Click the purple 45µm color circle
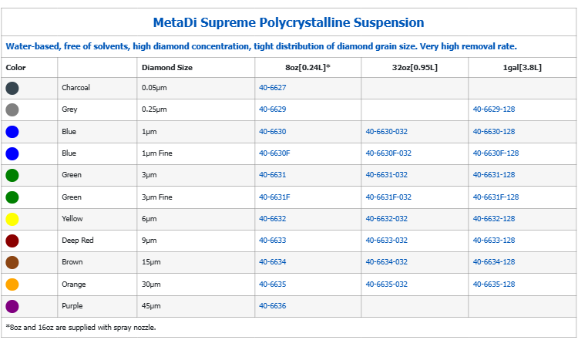This screenshot has width=578, height=340. tap(12, 306)
